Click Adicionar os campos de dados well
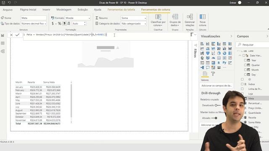The width and height of the screenshot is (269, 151). (x=216, y=86)
